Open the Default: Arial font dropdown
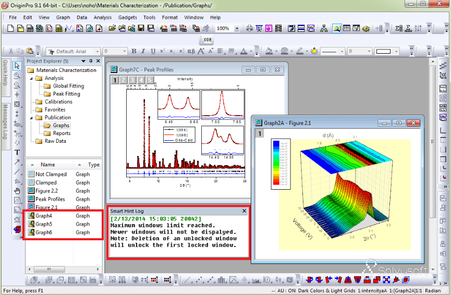Viewport: 451px width, 295px height. [x=97, y=52]
